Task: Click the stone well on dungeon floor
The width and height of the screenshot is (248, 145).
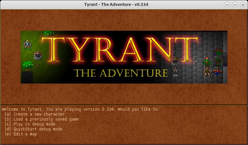Action: coord(175,61)
